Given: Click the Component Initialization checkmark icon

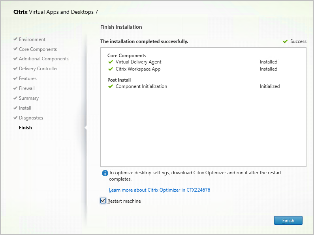Looking at the screenshot, I should click(x=111, y=86).
